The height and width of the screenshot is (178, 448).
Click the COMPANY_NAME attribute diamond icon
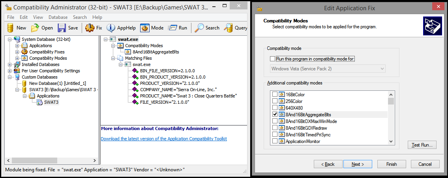click(135, 89)
